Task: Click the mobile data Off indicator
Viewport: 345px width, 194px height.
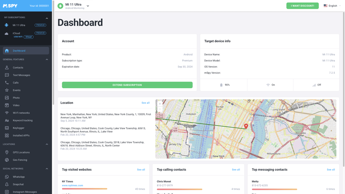Action: 315,85
